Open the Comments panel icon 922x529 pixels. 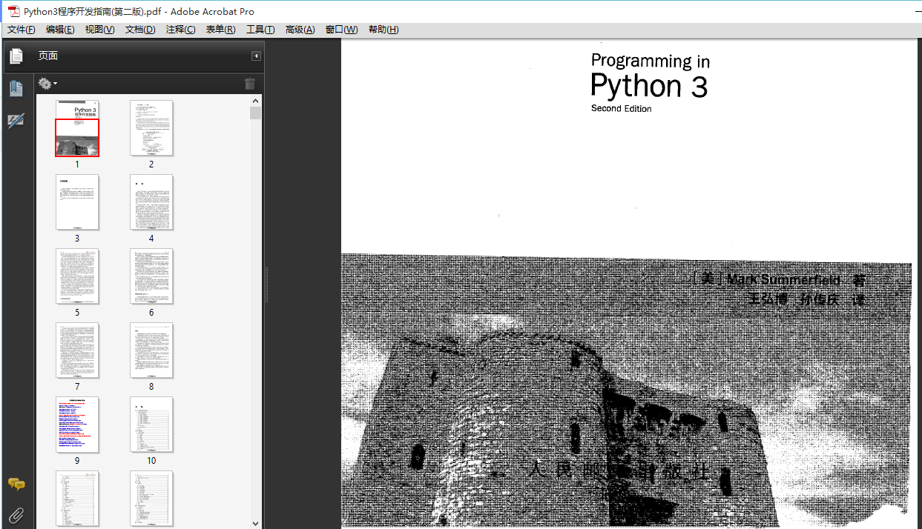(16, 485)
